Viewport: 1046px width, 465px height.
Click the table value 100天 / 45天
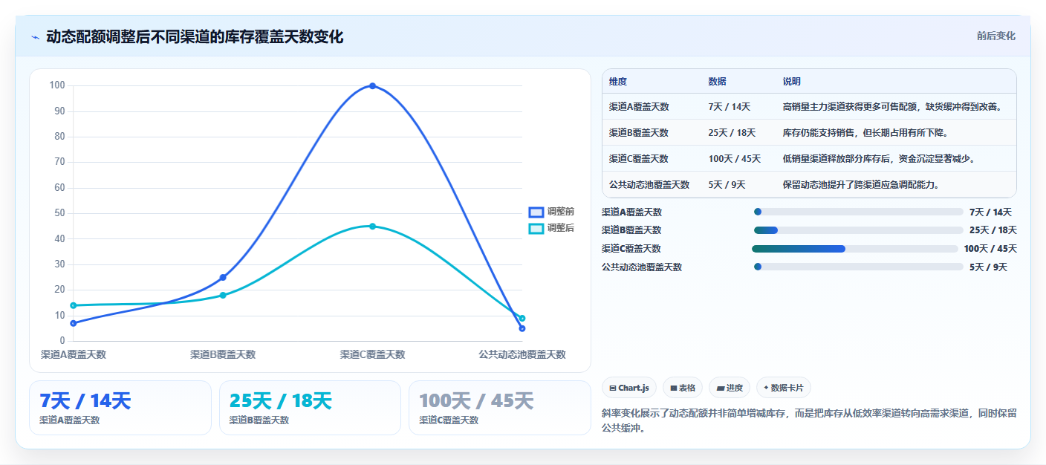tap(735, 159)
